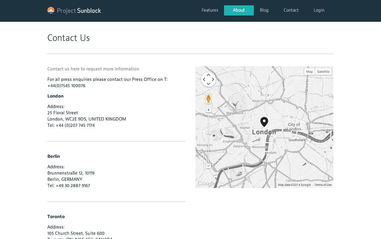Viewport: 381px width, 239px height.
Task: Click the 'Lambeth' map label
Action: pos(271,153)
